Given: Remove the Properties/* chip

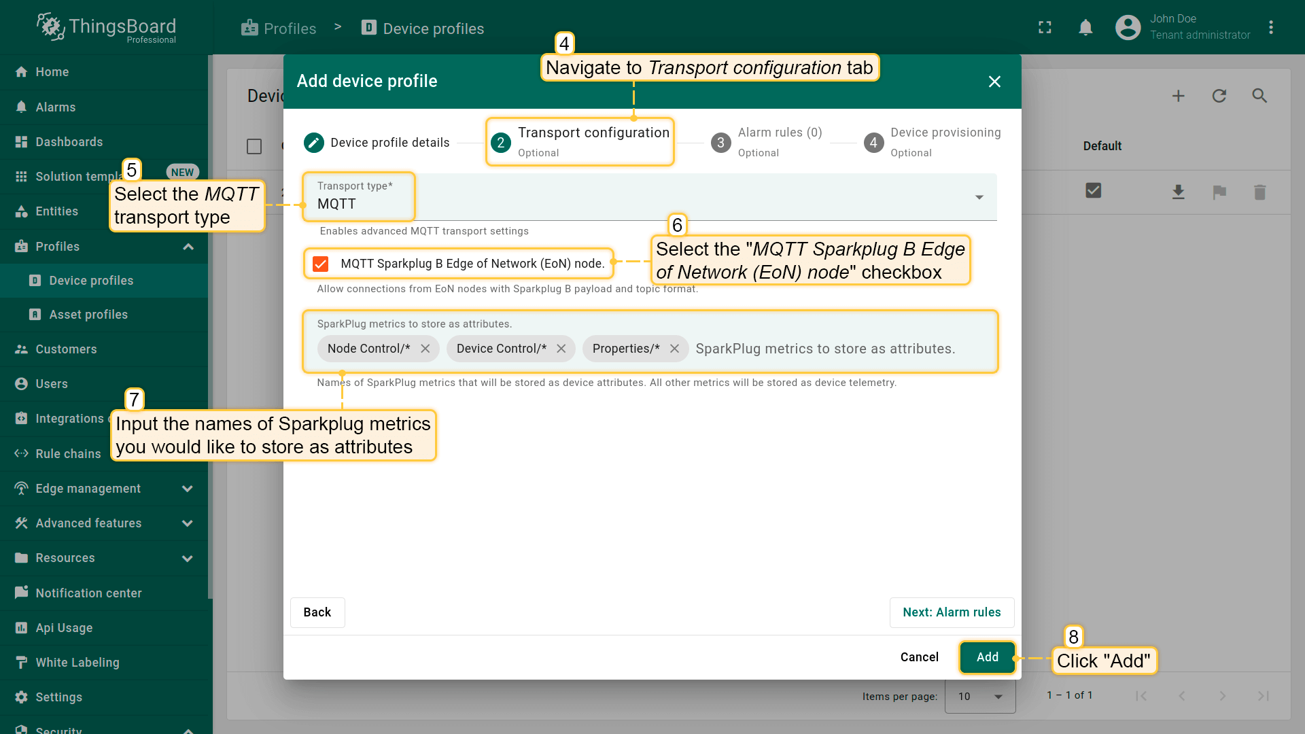Looking at the screenshot, I should (x=674, y=349).
